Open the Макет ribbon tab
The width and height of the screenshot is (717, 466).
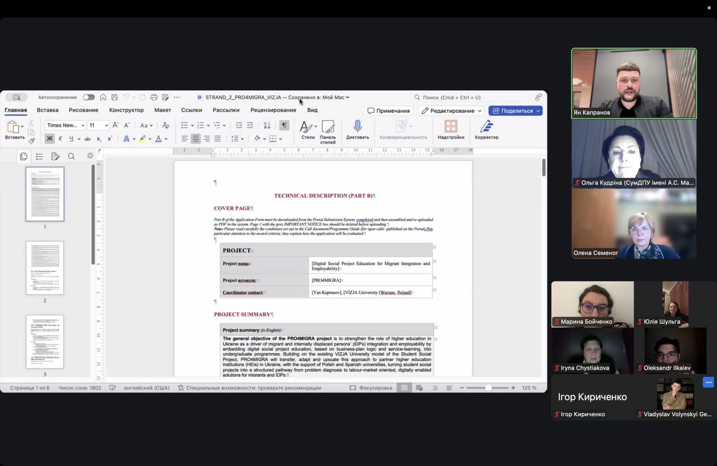[163, 110]
